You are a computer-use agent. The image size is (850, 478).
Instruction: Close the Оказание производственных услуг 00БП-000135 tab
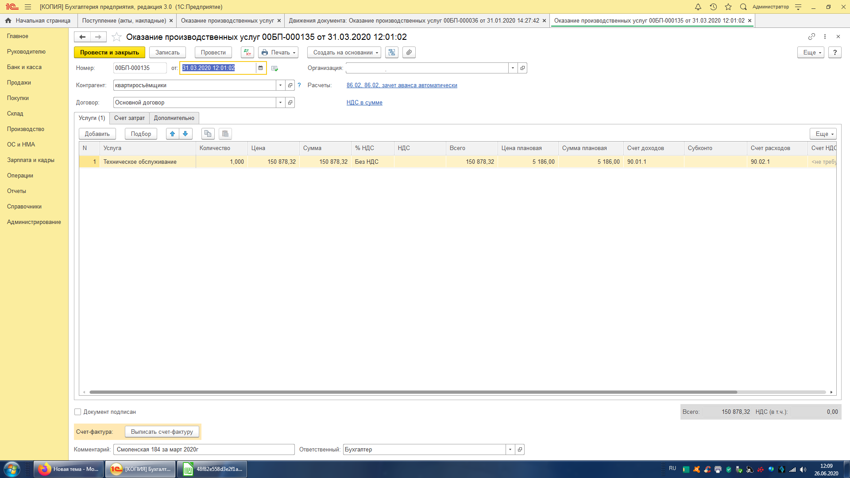750,20
